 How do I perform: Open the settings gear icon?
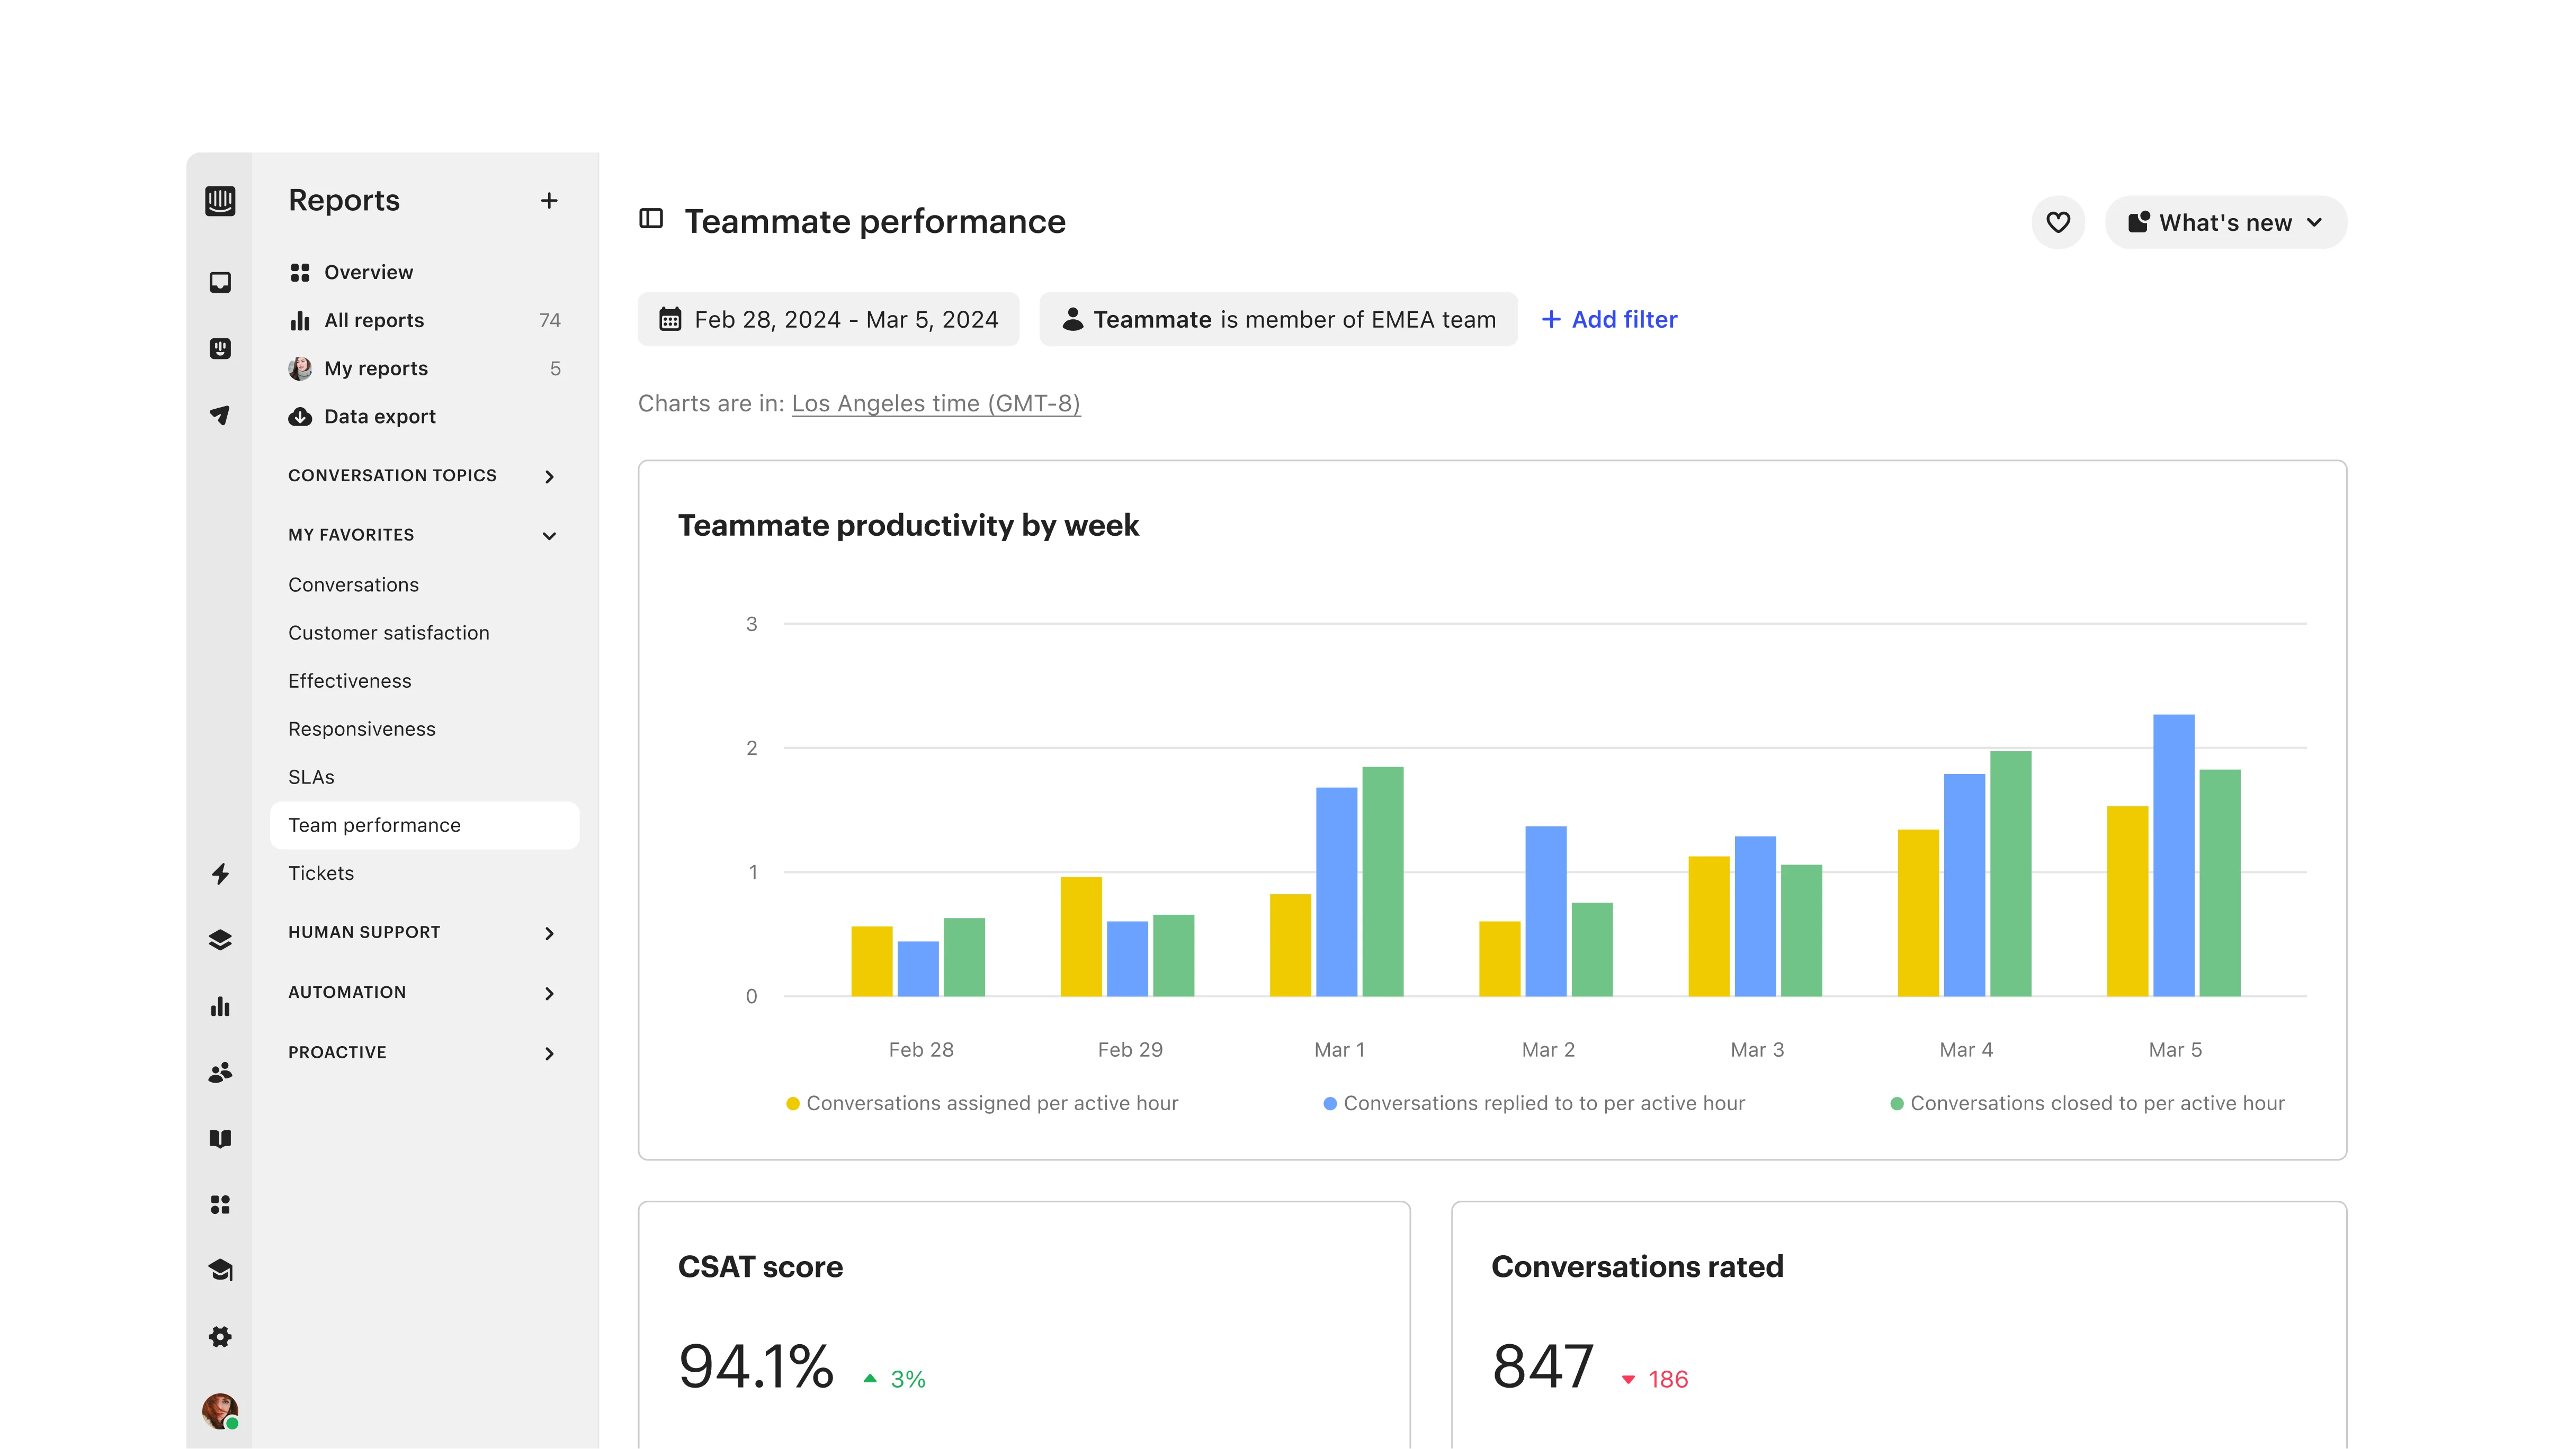point(220,1336)
